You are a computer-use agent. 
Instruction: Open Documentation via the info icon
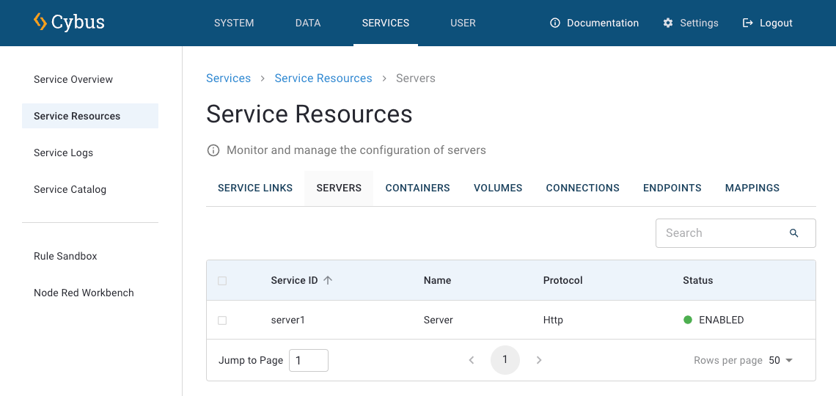tap(555, 23)
